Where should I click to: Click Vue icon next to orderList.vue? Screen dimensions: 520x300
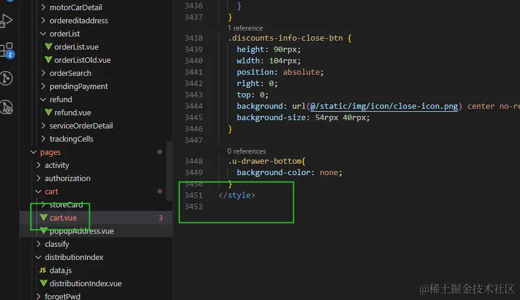[48, 47]
